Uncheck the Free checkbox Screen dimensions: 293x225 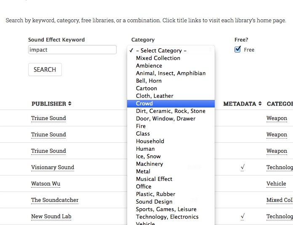pos(237,50)
